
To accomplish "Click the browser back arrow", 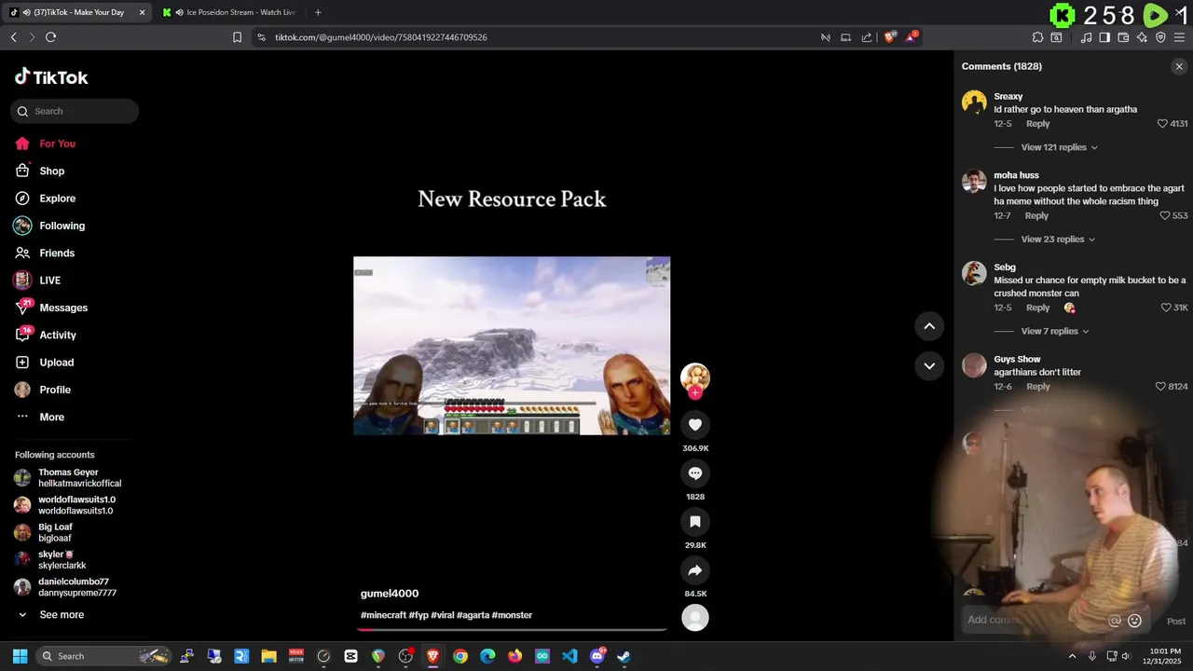I will (13, 37).
